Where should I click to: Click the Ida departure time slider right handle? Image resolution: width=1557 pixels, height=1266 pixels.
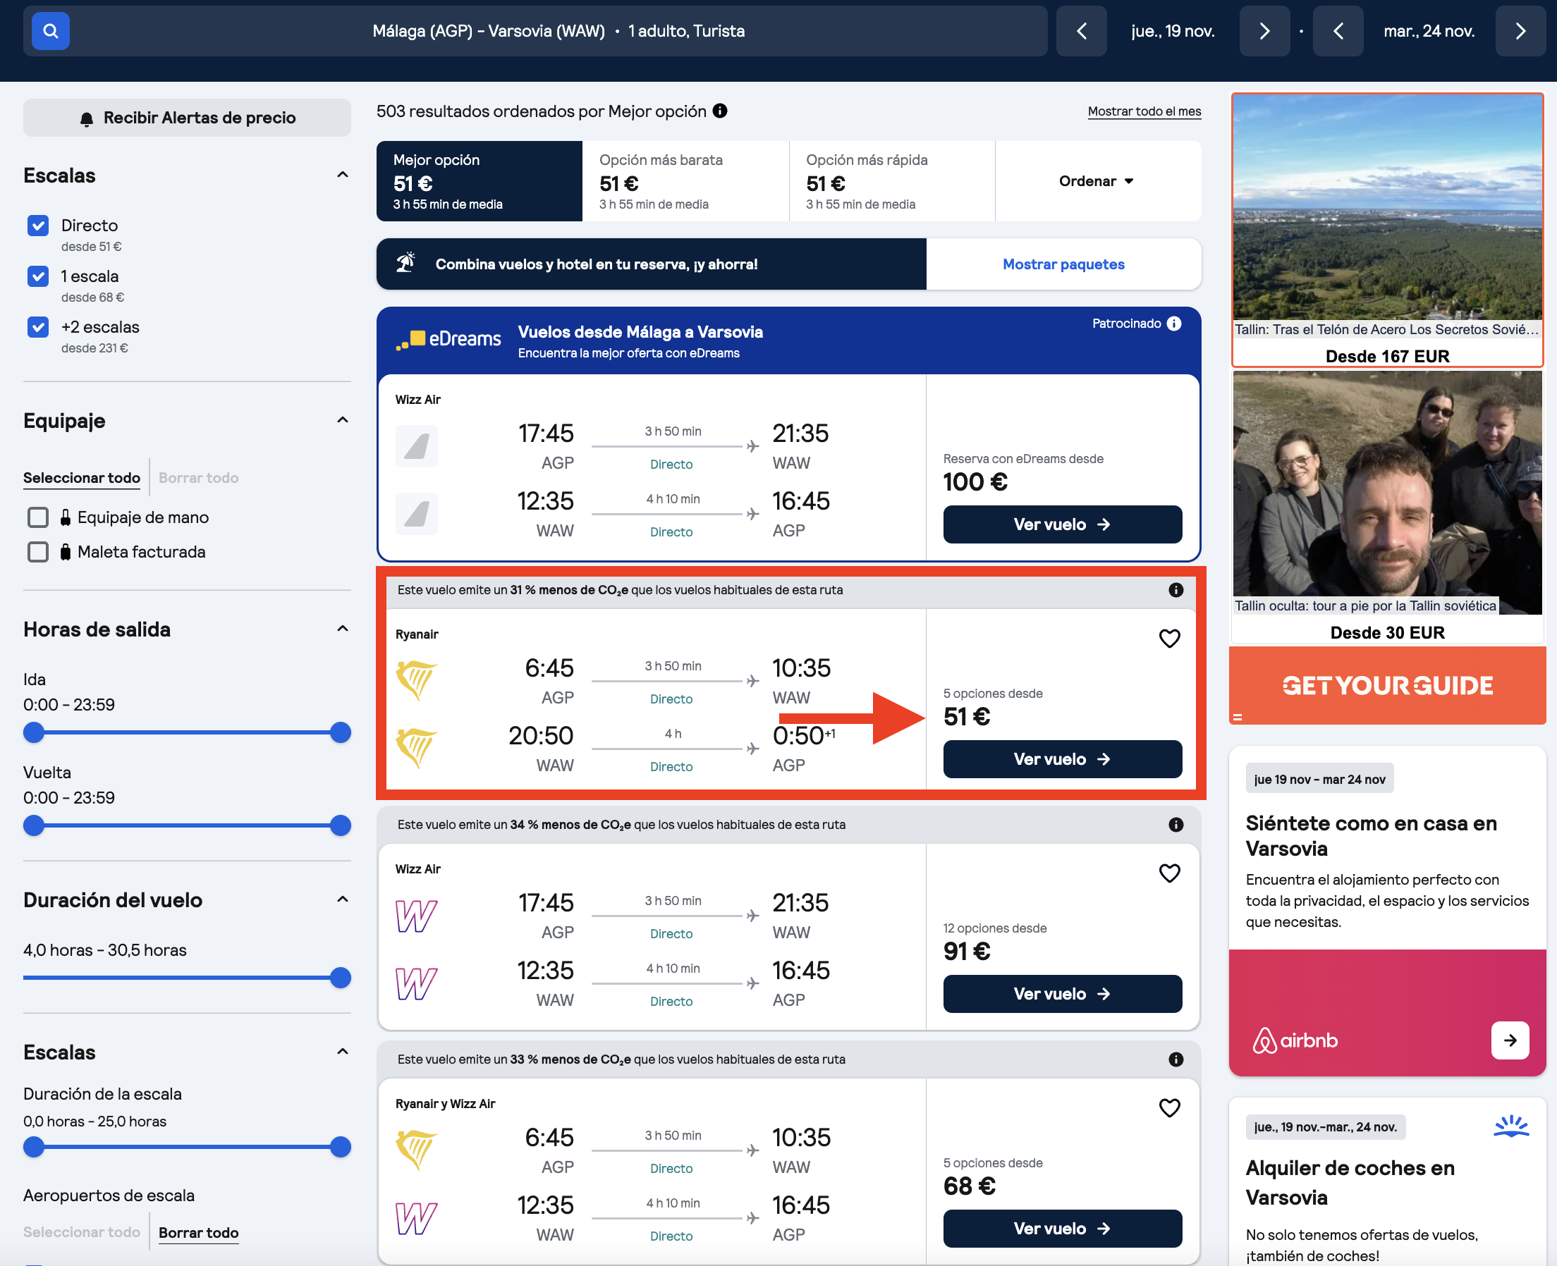[x=341, y=732]
